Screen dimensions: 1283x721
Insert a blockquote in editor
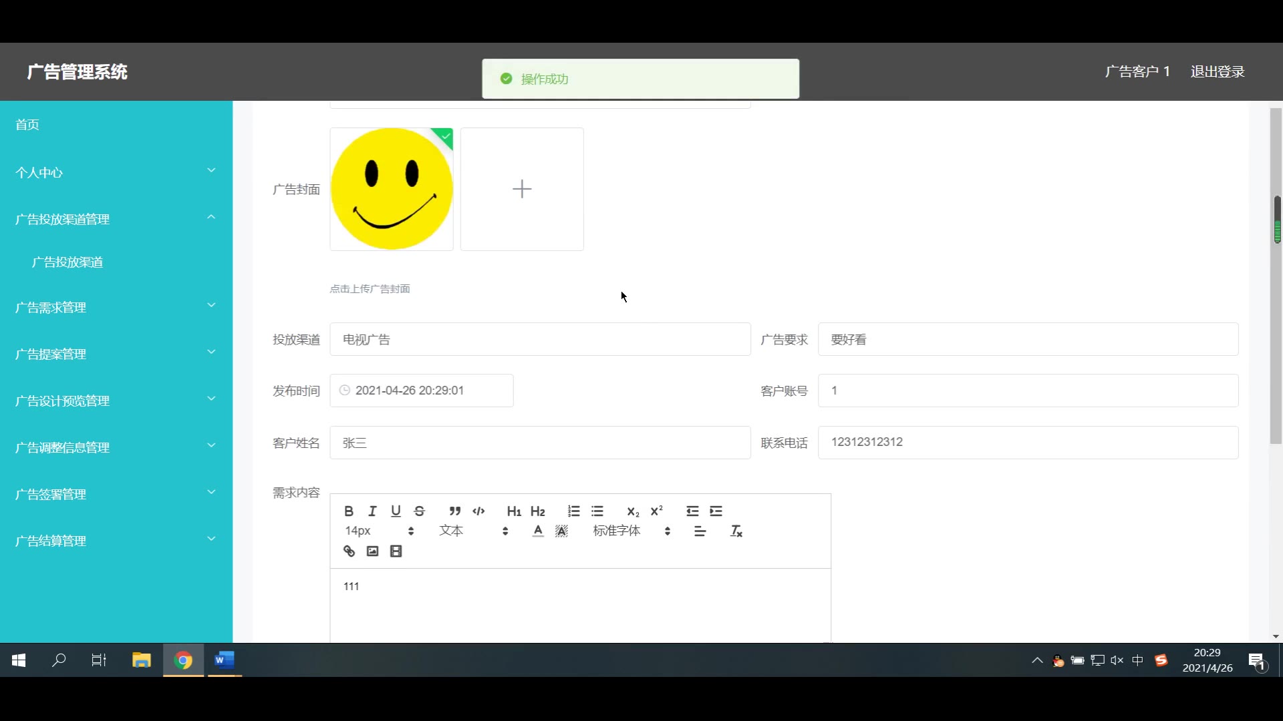(x=455, y=511)
